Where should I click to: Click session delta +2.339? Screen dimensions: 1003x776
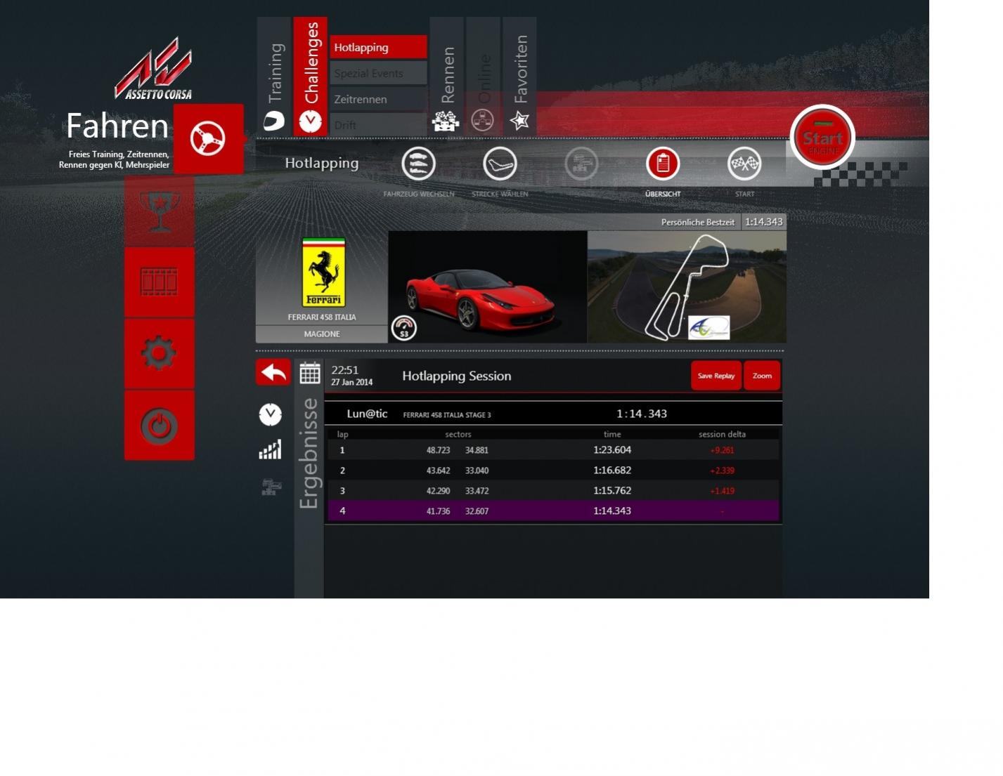point(722,471)
